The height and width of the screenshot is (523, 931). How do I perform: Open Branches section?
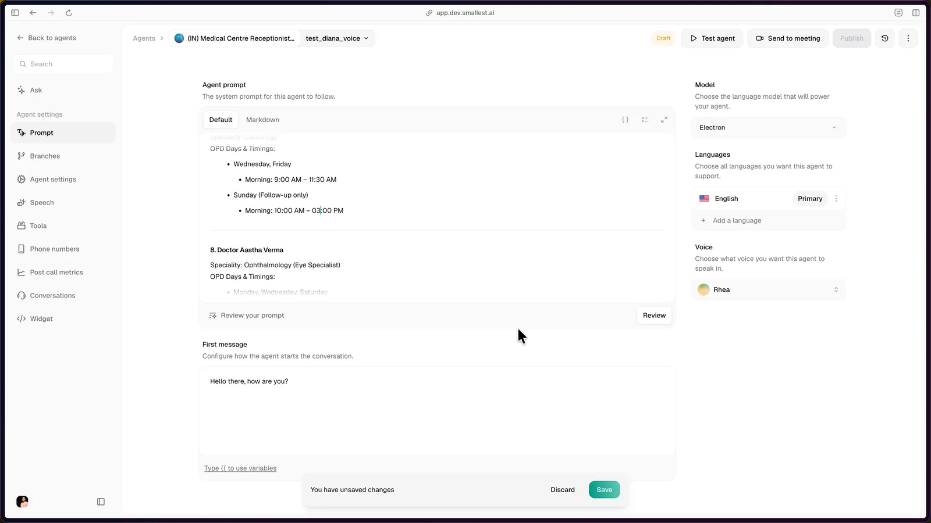click(x=63, y=156)
